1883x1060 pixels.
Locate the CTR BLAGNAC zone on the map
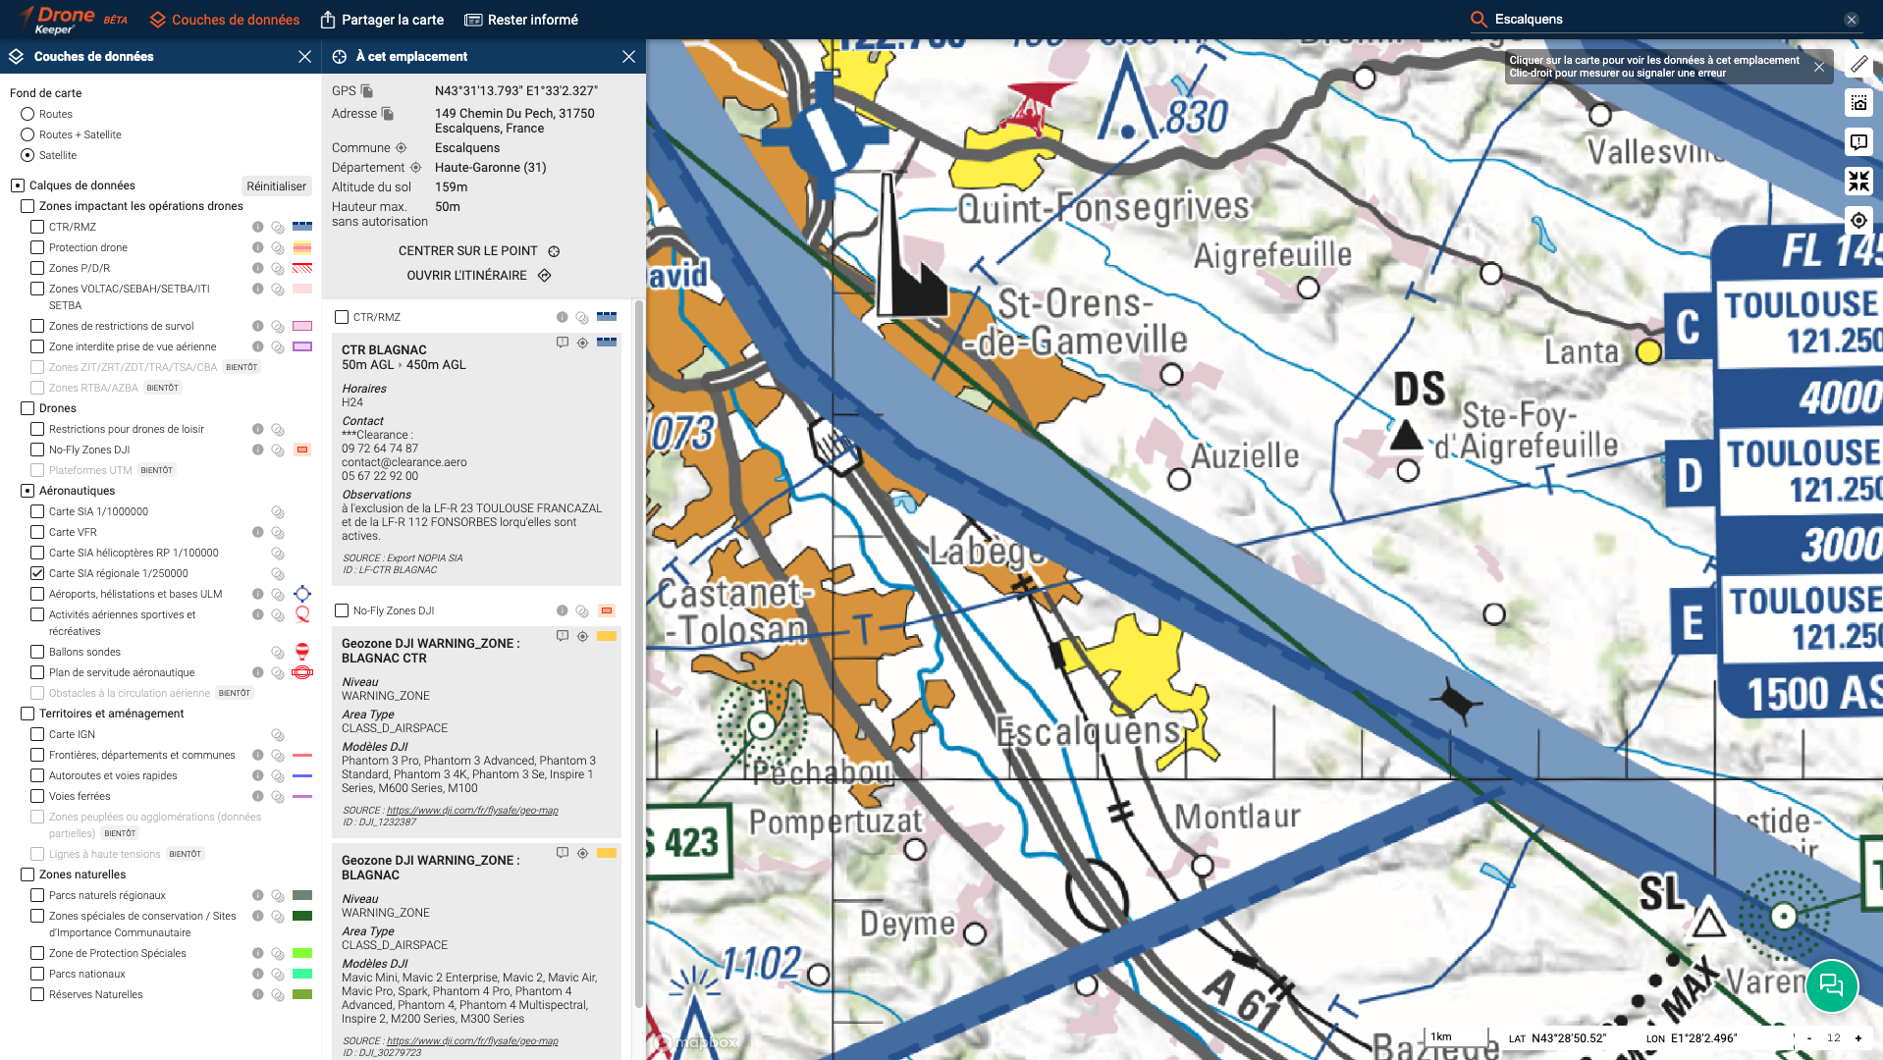tap(582, 343)
